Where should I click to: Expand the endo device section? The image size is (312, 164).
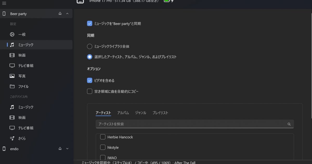(67, 149)
